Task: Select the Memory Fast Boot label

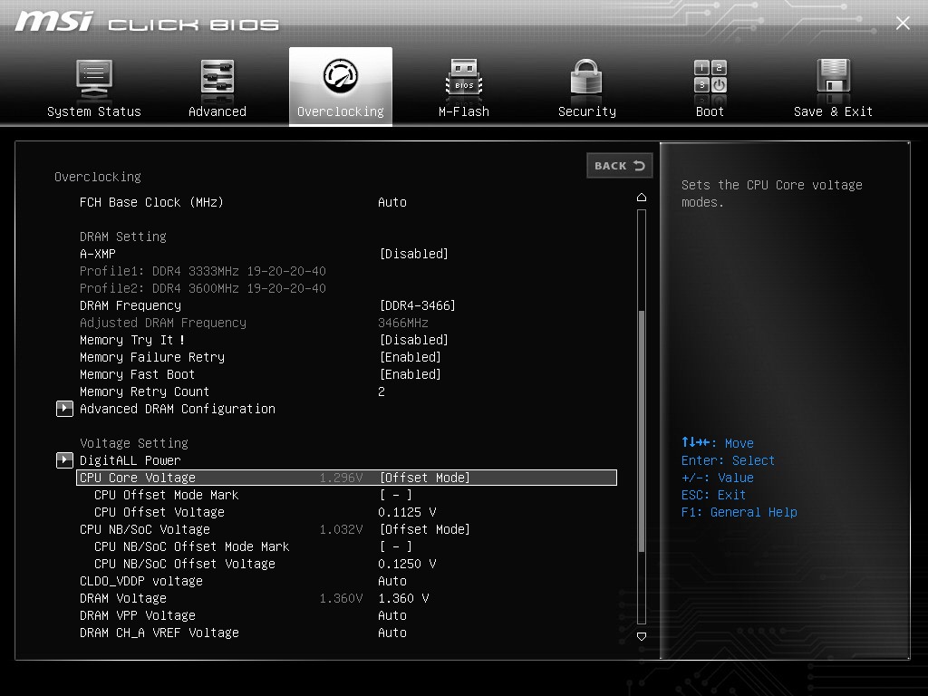Action: point(138,374)
